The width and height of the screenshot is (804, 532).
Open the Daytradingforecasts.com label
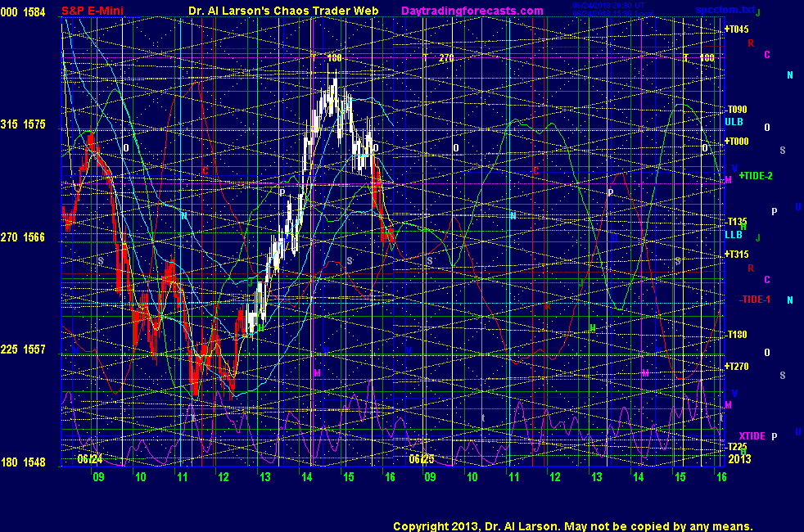pos(472,11)
